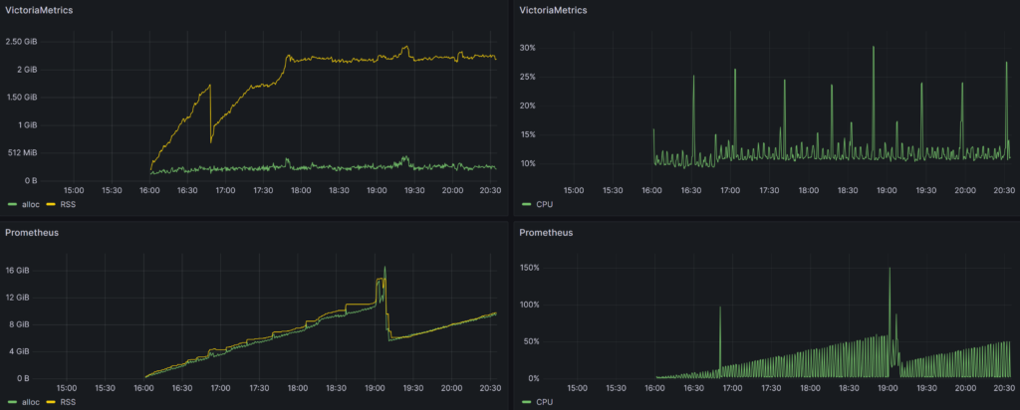This screenshot has width=1020, height=410.
Task: Select the 150% peak in Prometheus CPU graph
Action: pos(889,269)
